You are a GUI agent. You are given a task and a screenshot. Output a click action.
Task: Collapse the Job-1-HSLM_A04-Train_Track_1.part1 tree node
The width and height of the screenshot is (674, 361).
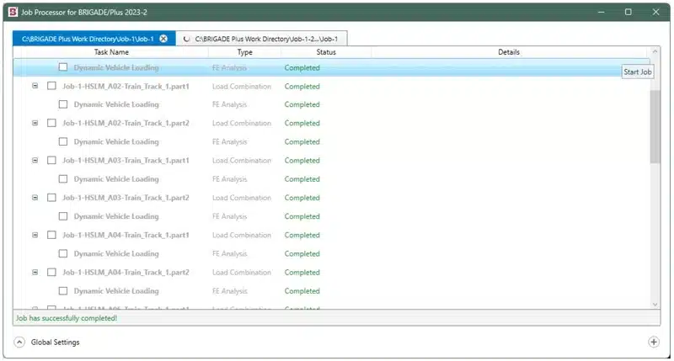tap(35, 235)
